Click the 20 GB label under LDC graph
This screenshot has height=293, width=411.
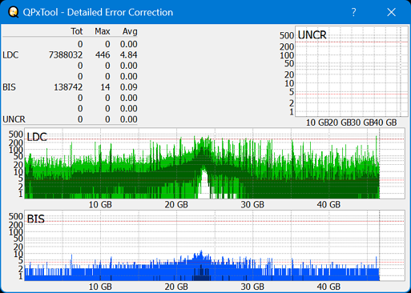[x=176, y=205]
